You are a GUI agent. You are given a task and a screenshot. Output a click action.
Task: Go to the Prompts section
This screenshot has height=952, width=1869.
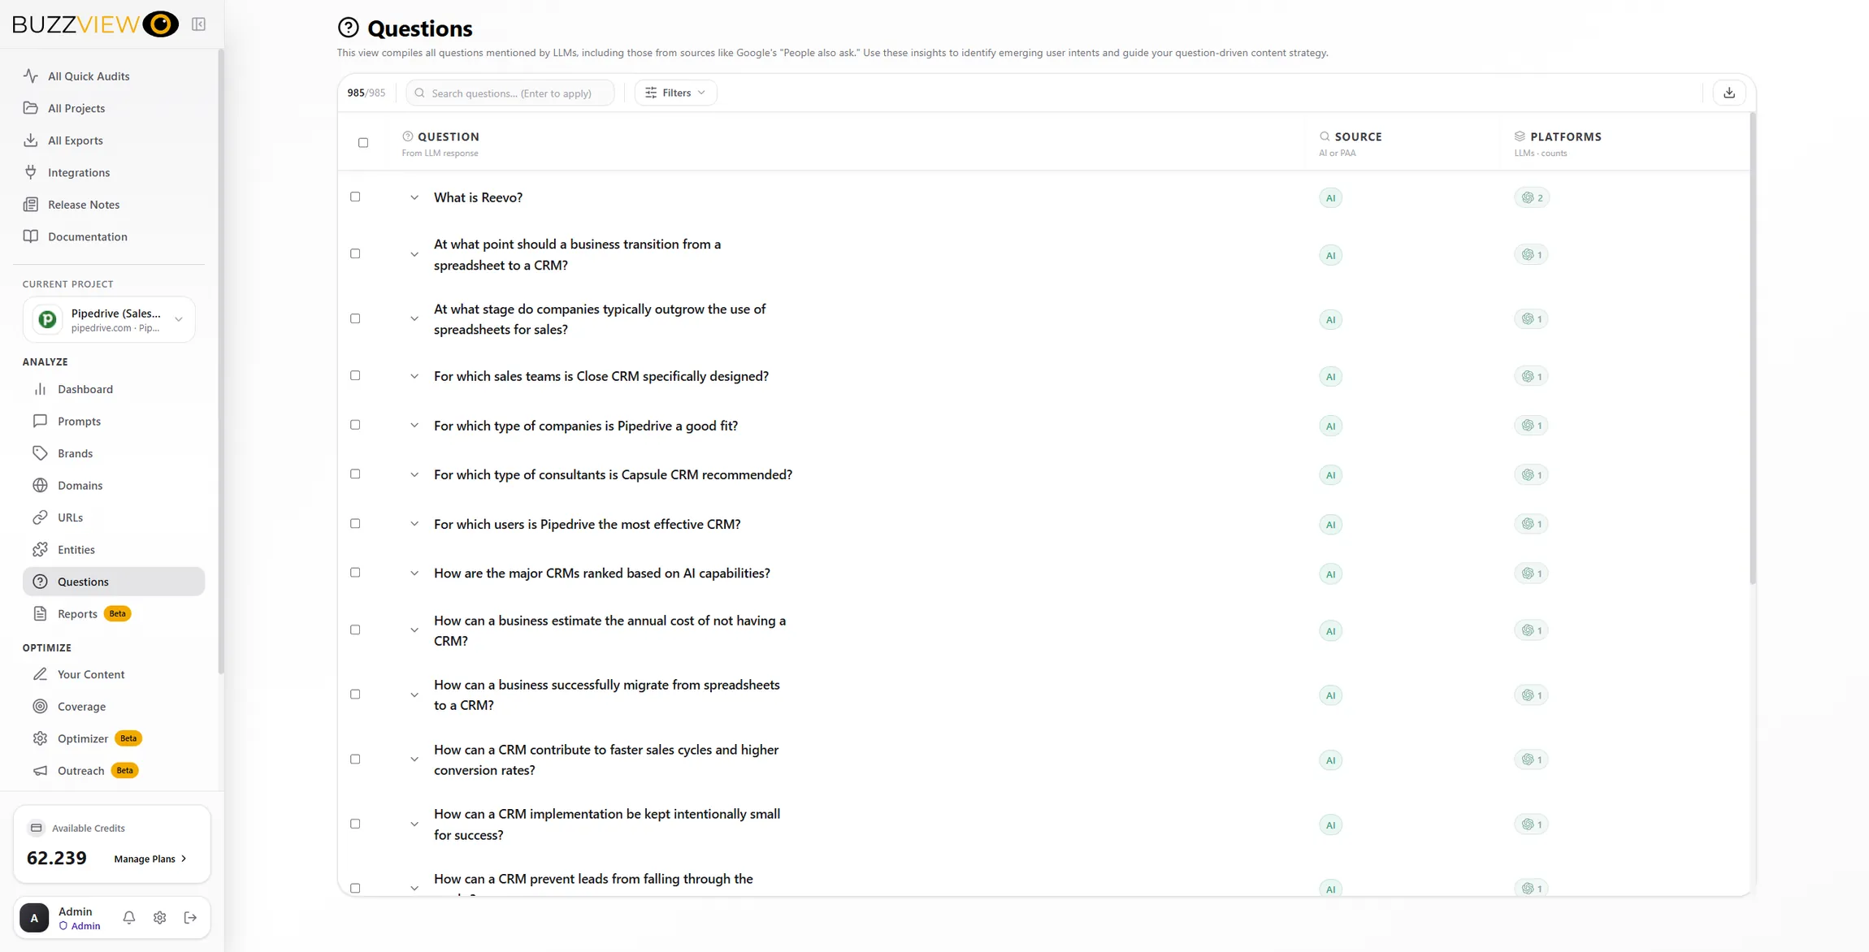tap(114, 421)
